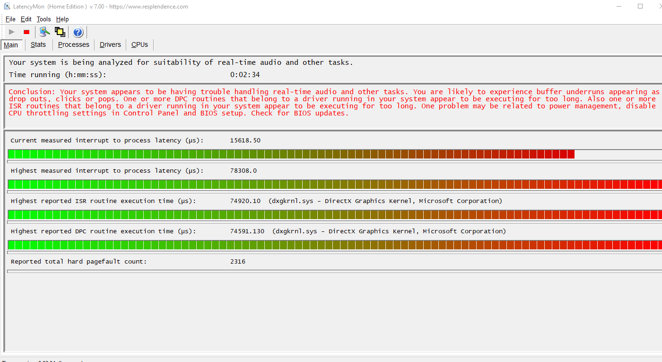
Task: Click the current latency value 15618.50
Action: [x=245, y=141]
